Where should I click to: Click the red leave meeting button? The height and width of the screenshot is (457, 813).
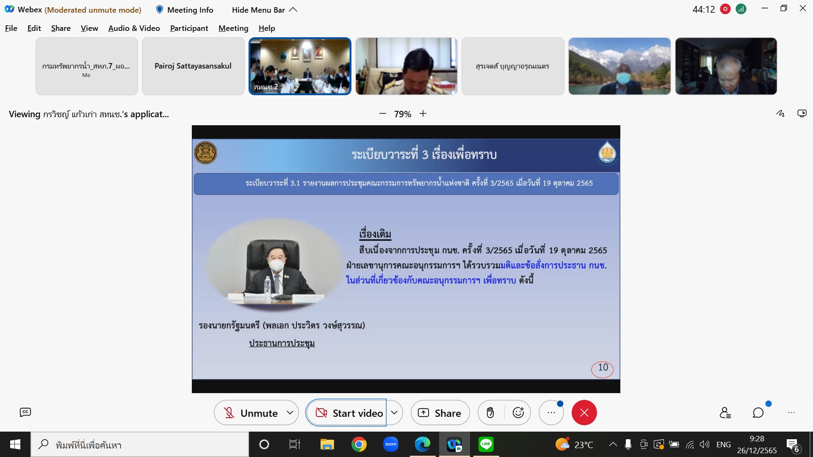[x=584, y=413]
